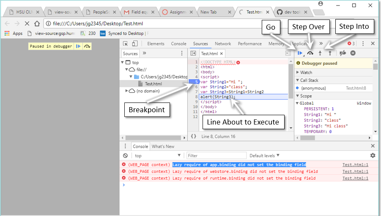The width and height of the screenshot is (381, 216).
Task: Open the What's New drawer tab
Action: click(x=163, y=147)
